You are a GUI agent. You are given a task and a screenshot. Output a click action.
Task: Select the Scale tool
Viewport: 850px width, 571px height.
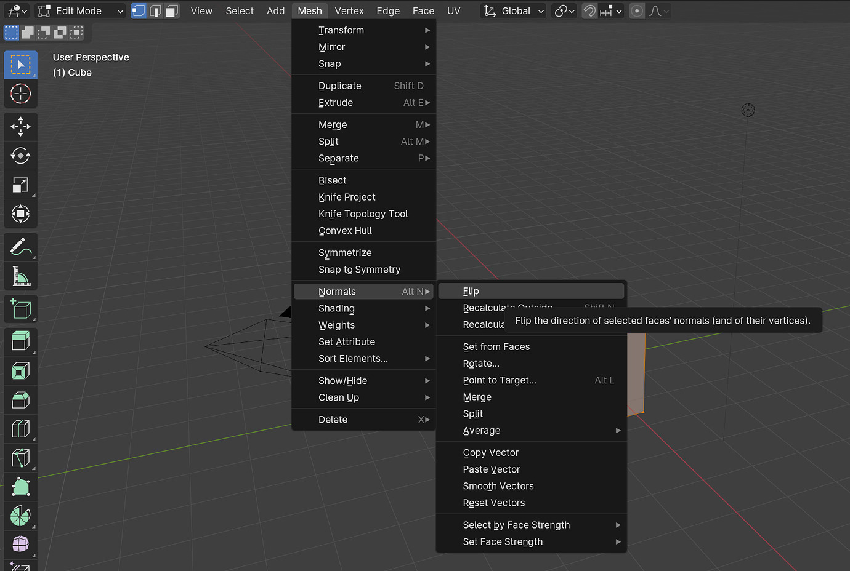pos(20,185)
